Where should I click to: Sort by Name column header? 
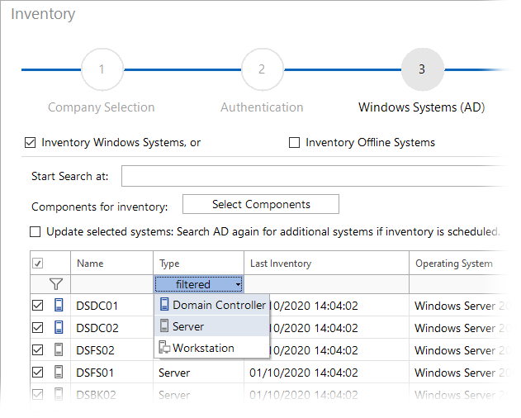click(x=111, y=263)
